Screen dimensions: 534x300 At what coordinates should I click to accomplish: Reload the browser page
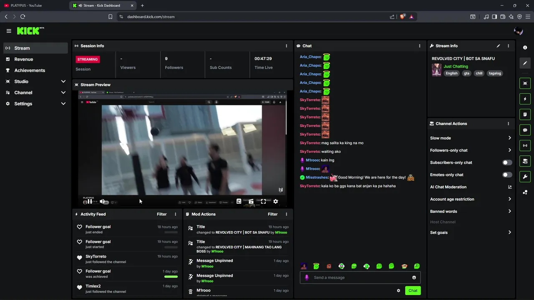pos(23,17)
